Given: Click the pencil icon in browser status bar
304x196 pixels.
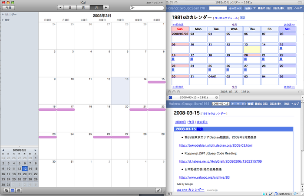Looking at the screenshot, I should pyautogui.click(x=271, y=194).
